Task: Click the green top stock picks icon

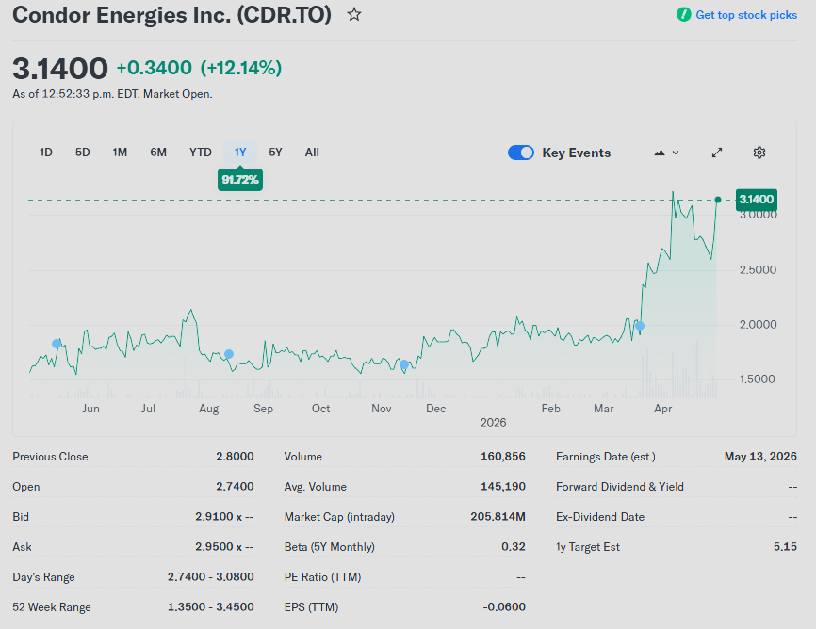Action: (x=683, y=14)
